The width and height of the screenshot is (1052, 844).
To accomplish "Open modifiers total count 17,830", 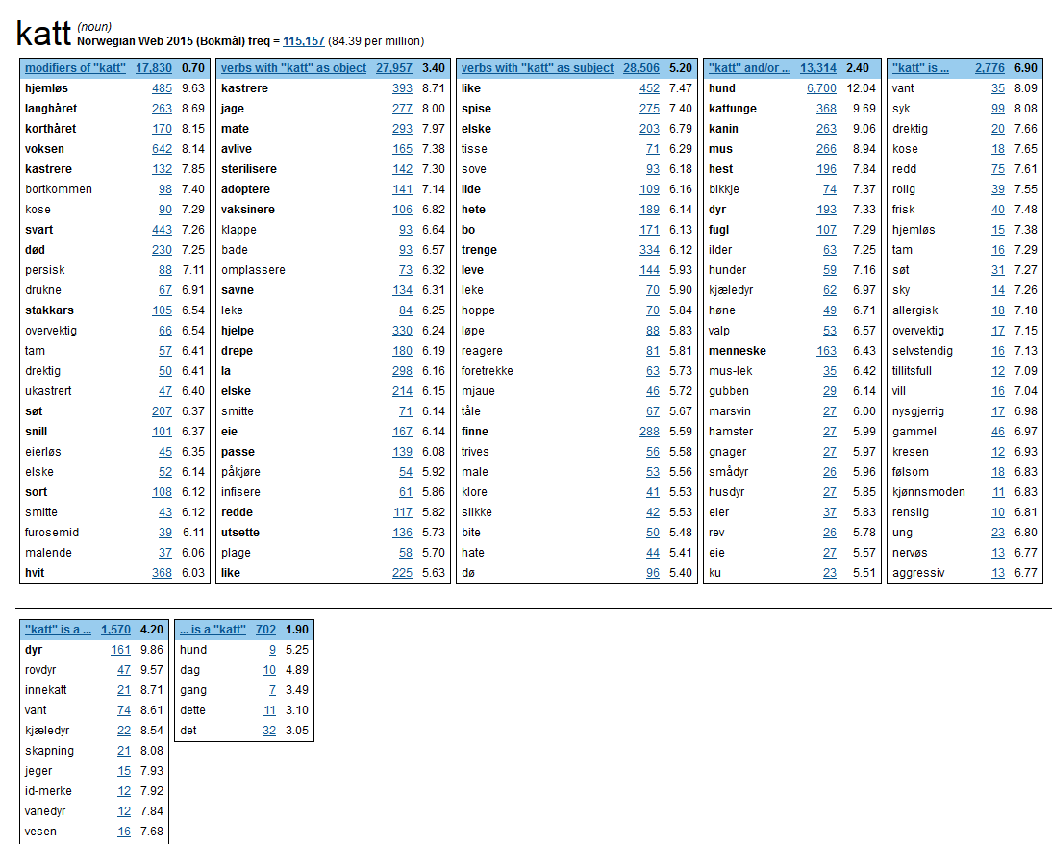I will click(154, 67).
